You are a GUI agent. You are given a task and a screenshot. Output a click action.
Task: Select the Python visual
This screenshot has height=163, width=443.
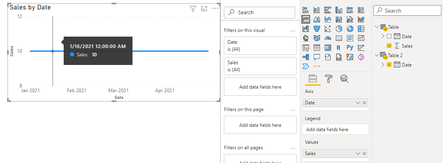click(350, 48)
